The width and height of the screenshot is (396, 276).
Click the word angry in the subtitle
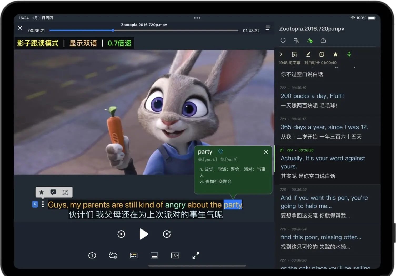[x=176, y=205]
